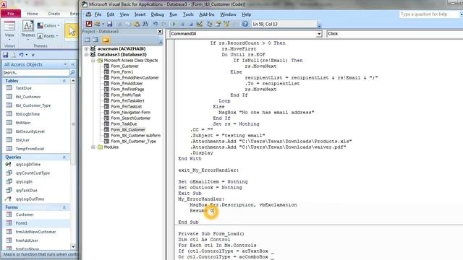Open Customize Quick Access Toolbar arrow

33,55
